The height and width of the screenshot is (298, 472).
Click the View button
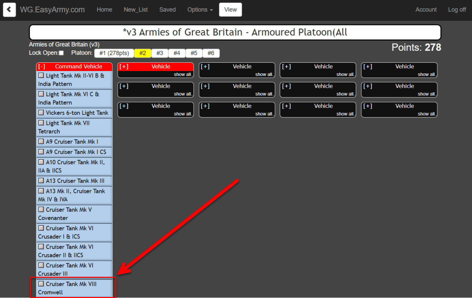[230, 10]
